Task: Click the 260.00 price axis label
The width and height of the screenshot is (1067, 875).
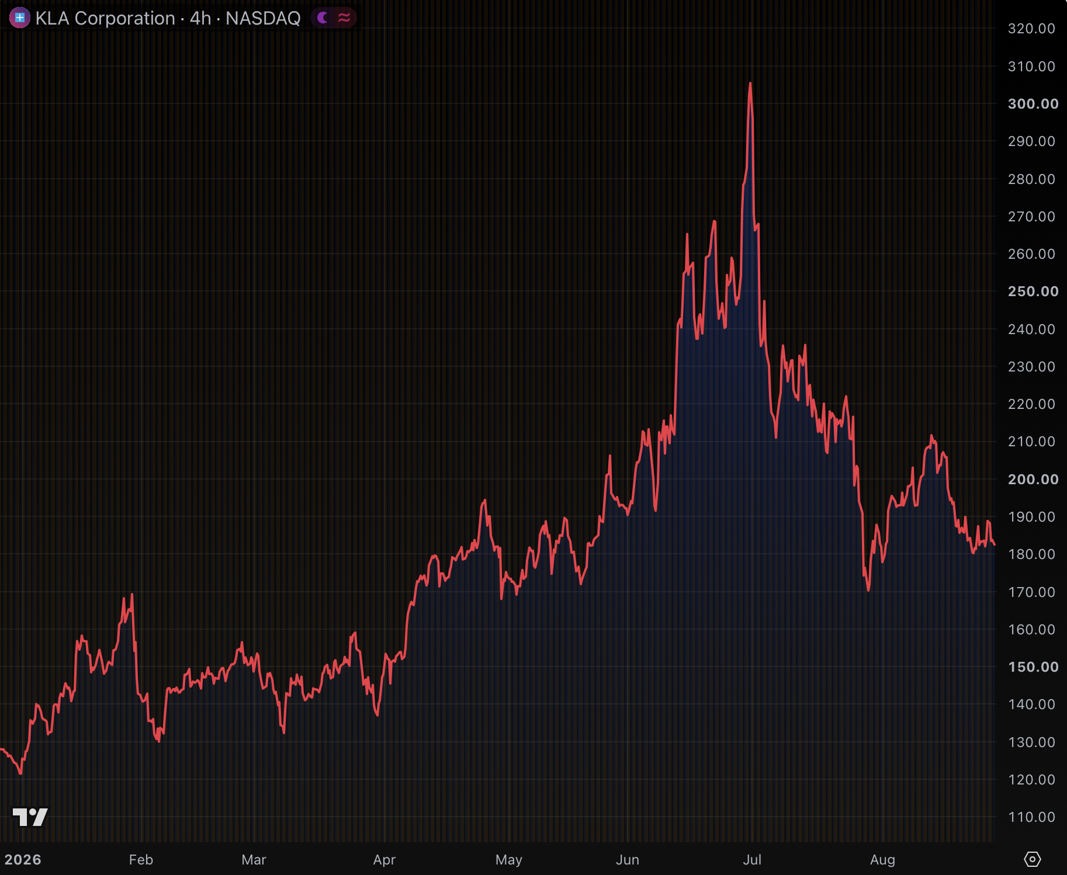Action: (1031, 254)
